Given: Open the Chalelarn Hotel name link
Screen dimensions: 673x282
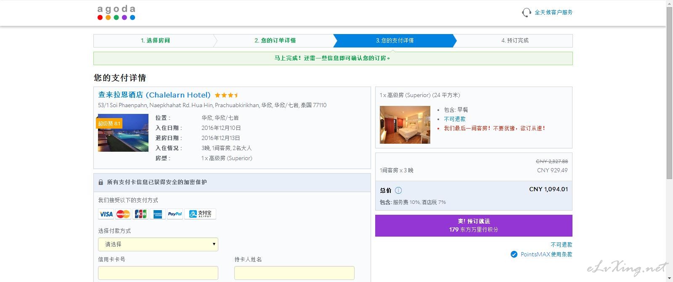Looking at the screenshot, I should pos(154,95).
